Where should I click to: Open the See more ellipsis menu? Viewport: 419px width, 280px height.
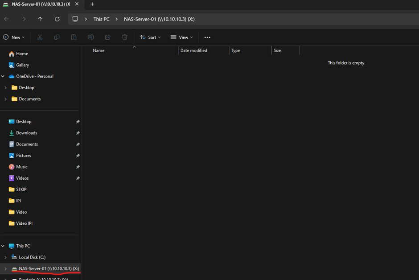click(x=207, y=37)
